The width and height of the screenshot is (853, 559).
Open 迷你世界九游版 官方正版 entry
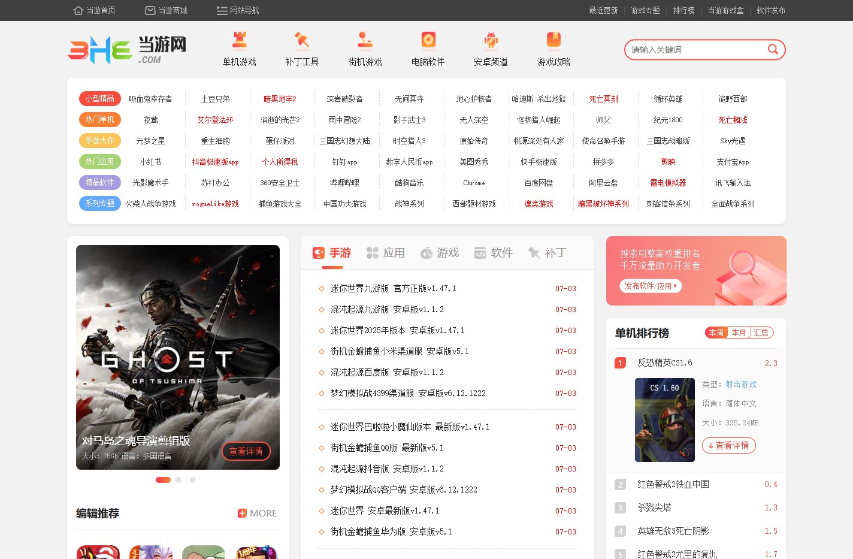393,288
